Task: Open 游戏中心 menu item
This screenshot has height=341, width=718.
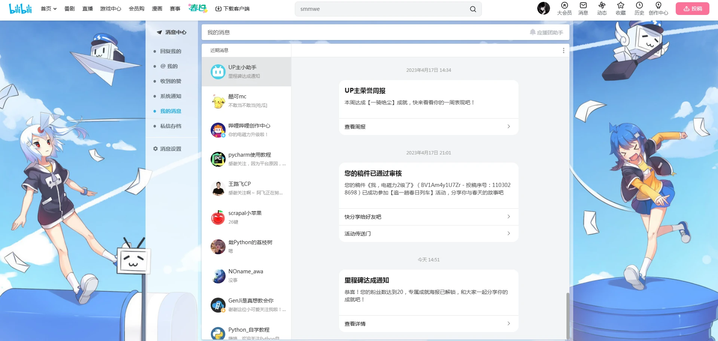Action: tap(110, 9)
